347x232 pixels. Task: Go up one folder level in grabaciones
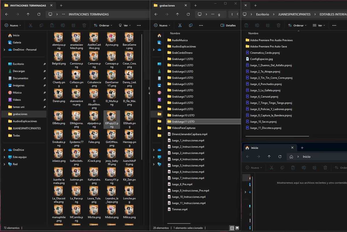click(177, 14)
